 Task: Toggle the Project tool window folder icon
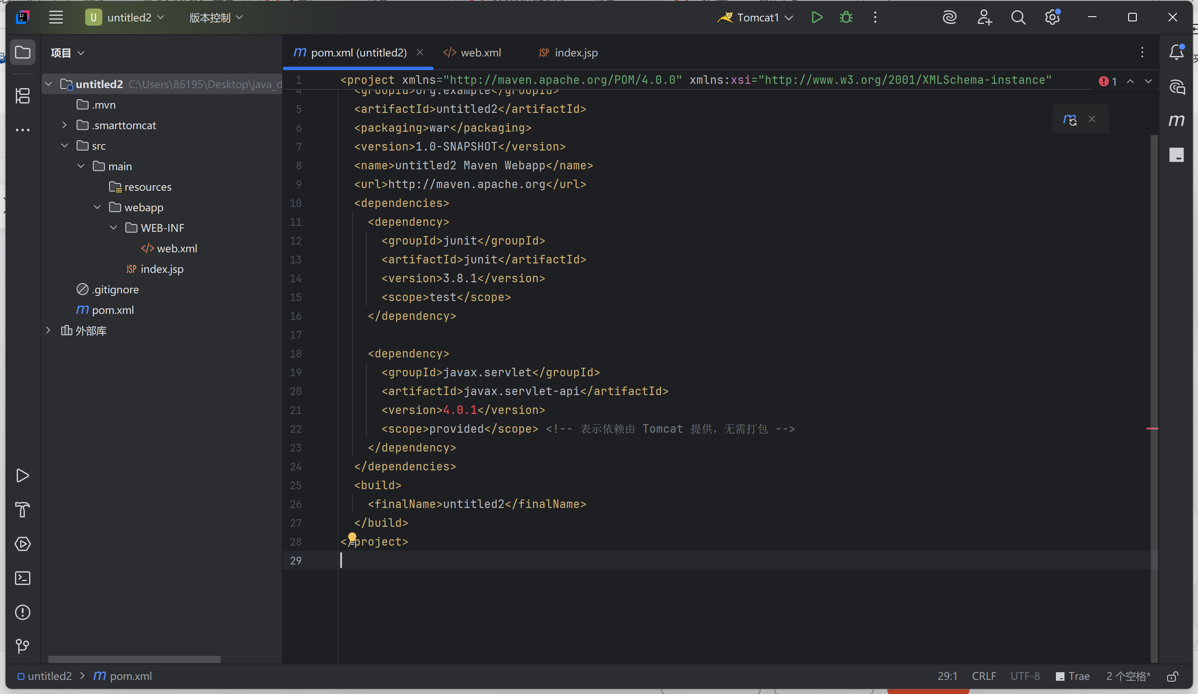point(22,52)
